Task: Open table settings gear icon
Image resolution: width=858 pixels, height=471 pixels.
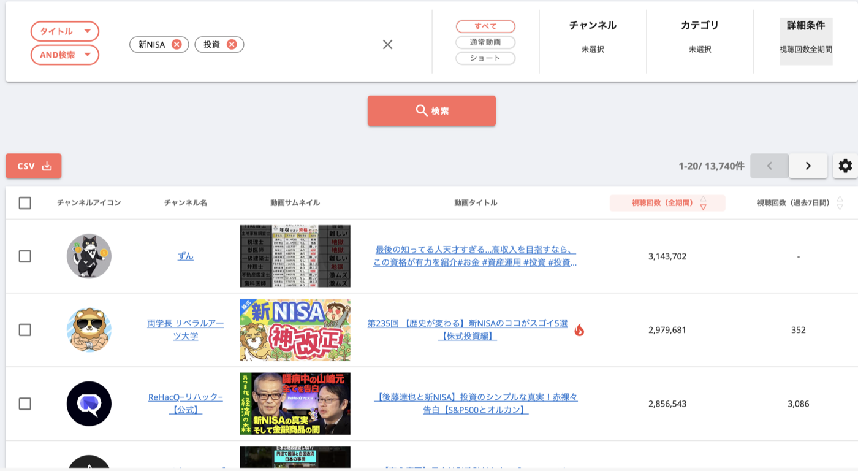Action: coord(845,166)
